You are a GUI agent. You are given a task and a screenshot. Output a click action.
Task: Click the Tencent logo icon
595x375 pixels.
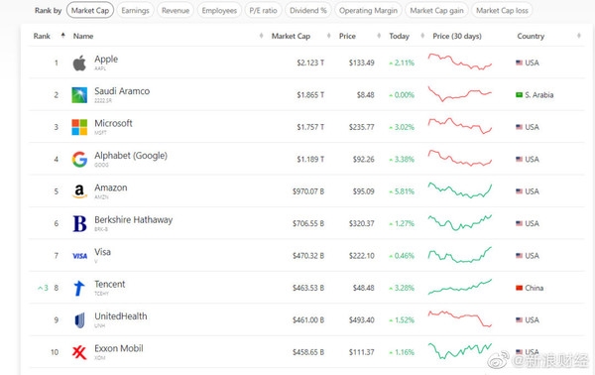79,288
